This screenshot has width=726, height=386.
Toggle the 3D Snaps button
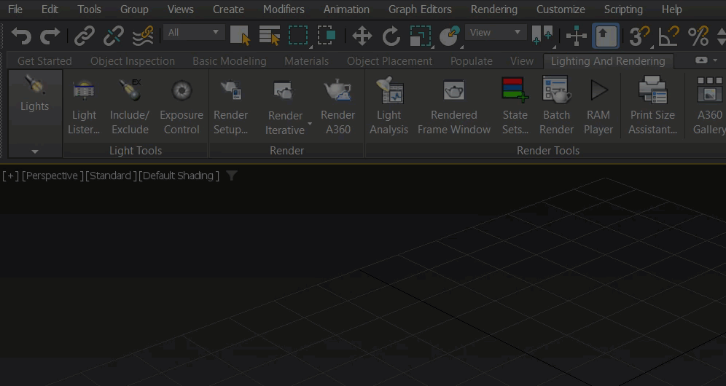coord(640,36)
